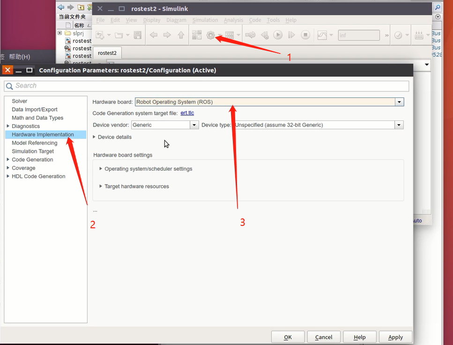Open the File menu in Simulink
The image size is (453, 345).
(x=100, y=20)
